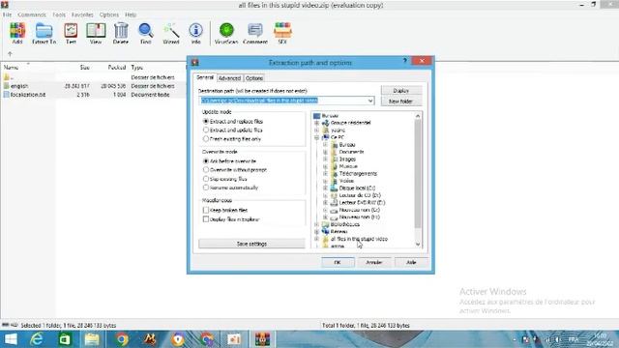Click the Test archive toolbar icon

(x=71, y=31)
